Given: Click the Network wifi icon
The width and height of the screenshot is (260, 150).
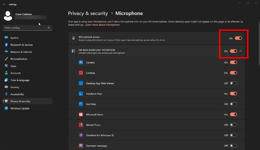Looking at the screenshot, I should tap(6, 52).
